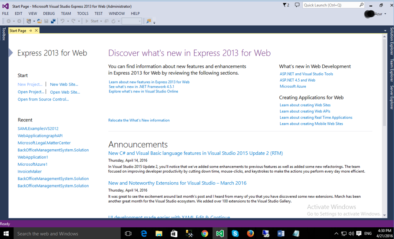Open the empty solution configuration combo box
The image size is (394, 239).
[x=132, y=21]
